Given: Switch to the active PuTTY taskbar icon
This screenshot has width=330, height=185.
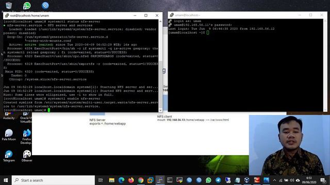Looking at the screenshot, I should pos(160,180).
